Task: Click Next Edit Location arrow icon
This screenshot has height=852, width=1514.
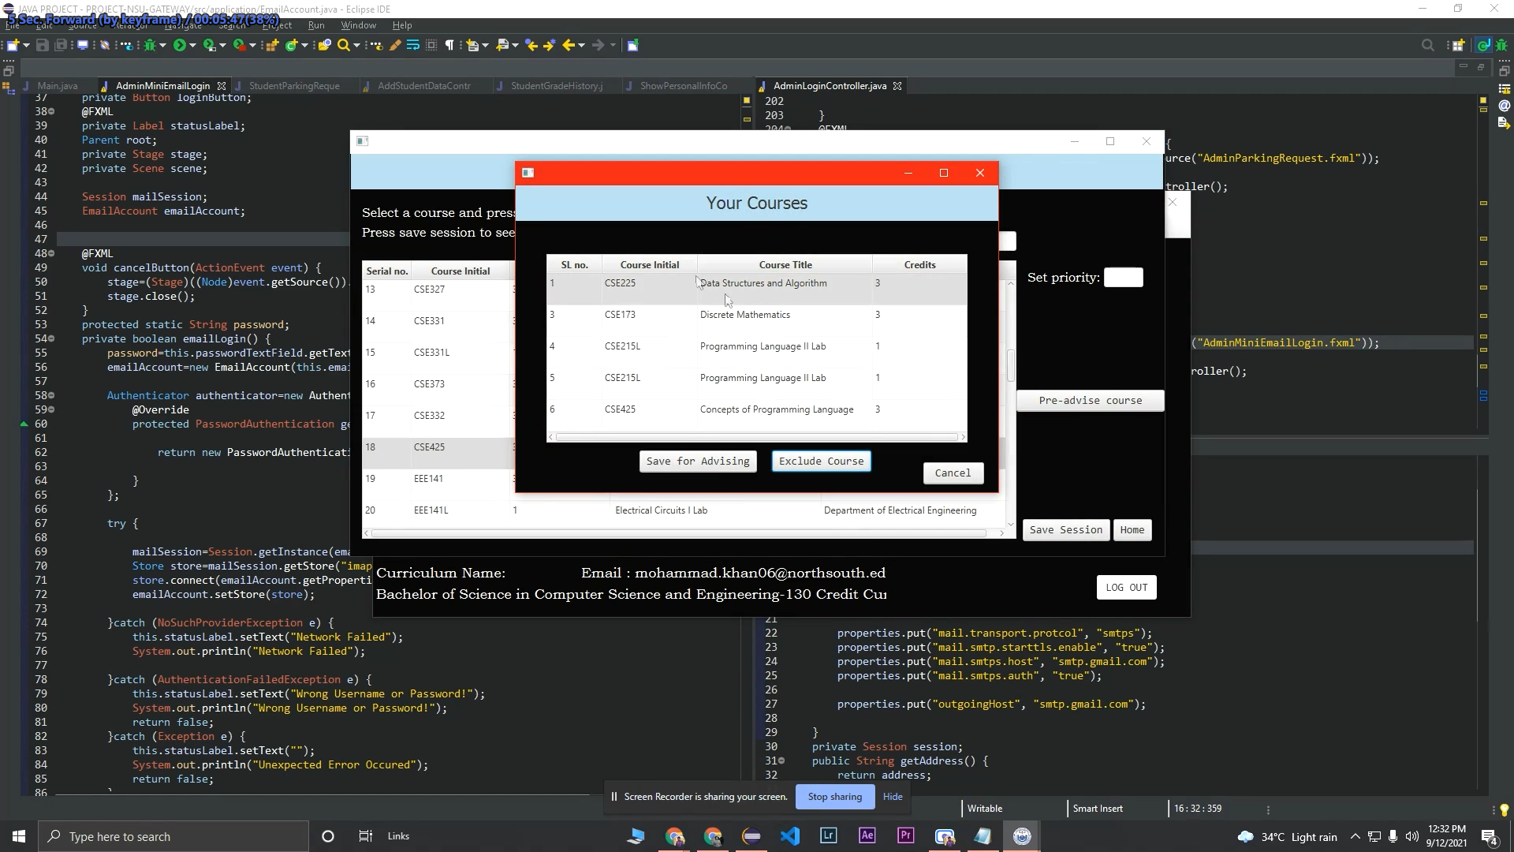Action: click(550, 45)
